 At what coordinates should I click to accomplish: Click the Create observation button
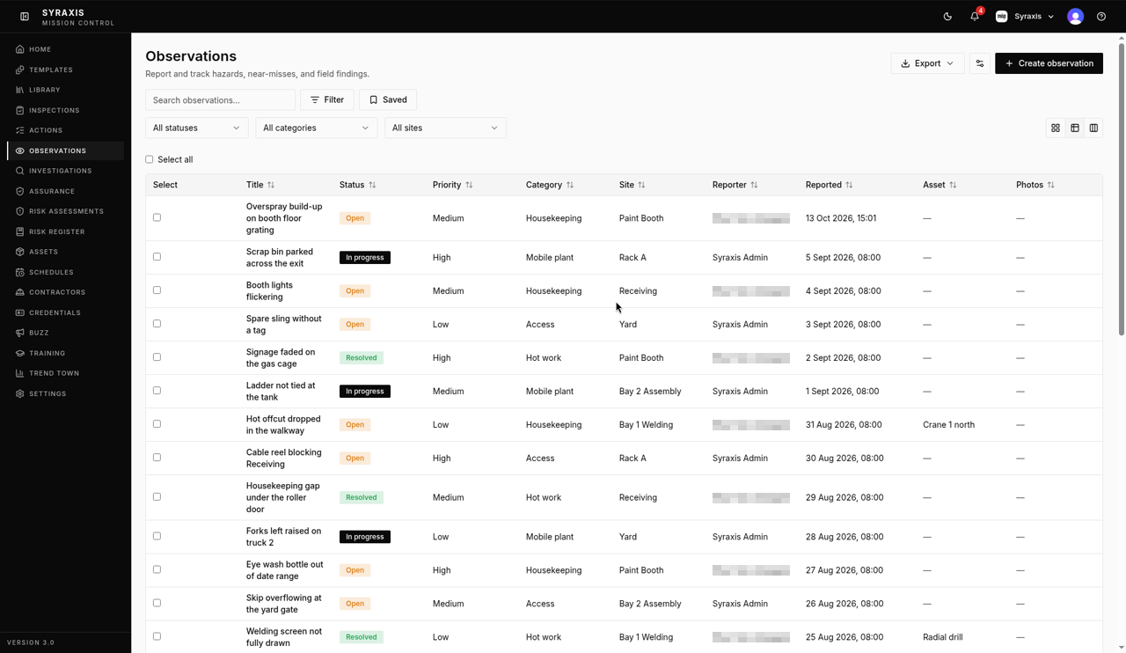point(1049,63)
